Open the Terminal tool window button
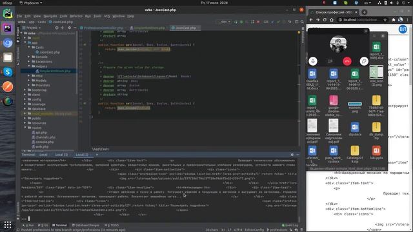The height and width of the screenshot is (232, 413). coord(59,225)
